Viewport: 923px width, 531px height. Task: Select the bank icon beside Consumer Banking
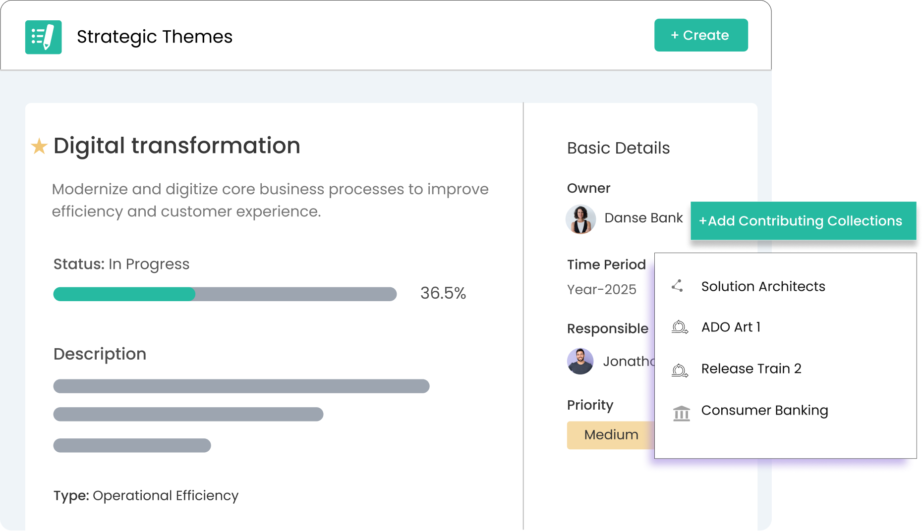coord(681,413)
